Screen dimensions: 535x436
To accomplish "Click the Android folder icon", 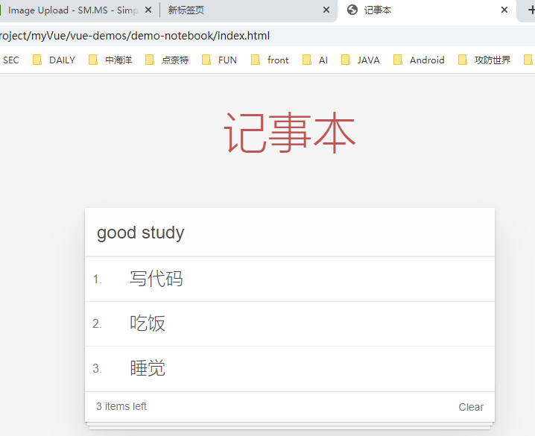I will [x=397, y=60].
